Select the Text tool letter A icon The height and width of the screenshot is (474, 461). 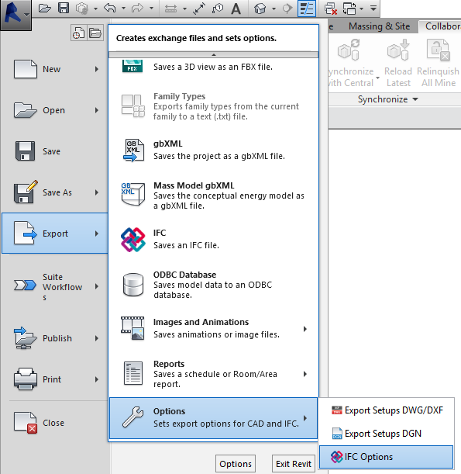[x=236, y=9]
